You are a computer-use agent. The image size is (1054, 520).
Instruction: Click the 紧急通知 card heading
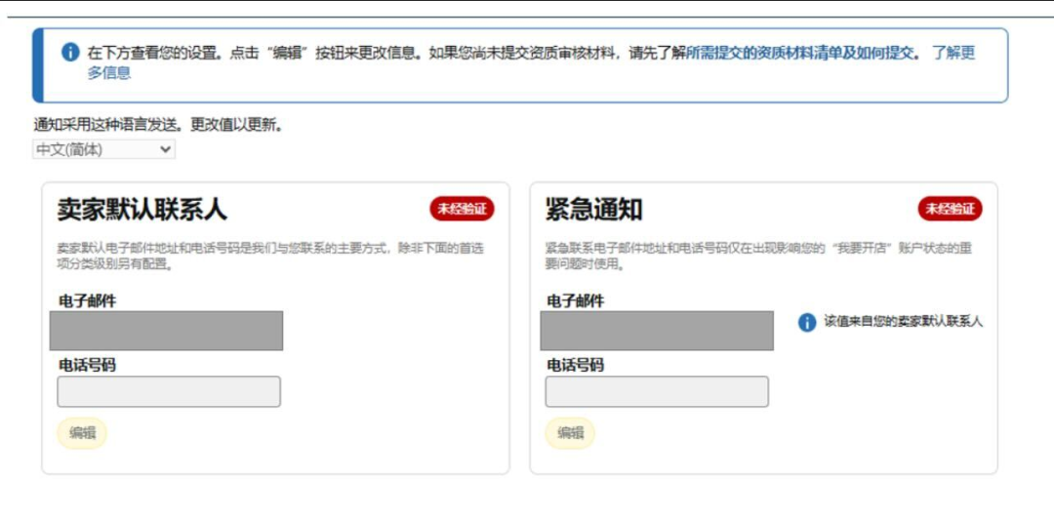coord(593,209)
